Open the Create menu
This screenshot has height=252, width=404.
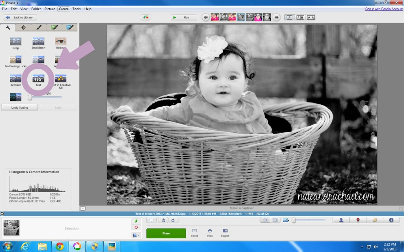64,9
